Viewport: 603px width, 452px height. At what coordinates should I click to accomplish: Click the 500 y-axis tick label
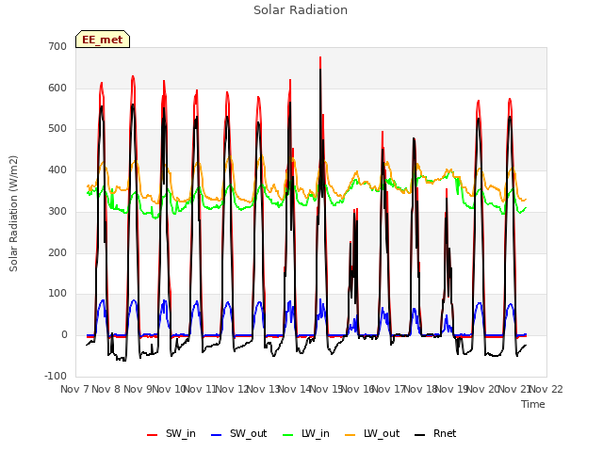tap(57, 129)
